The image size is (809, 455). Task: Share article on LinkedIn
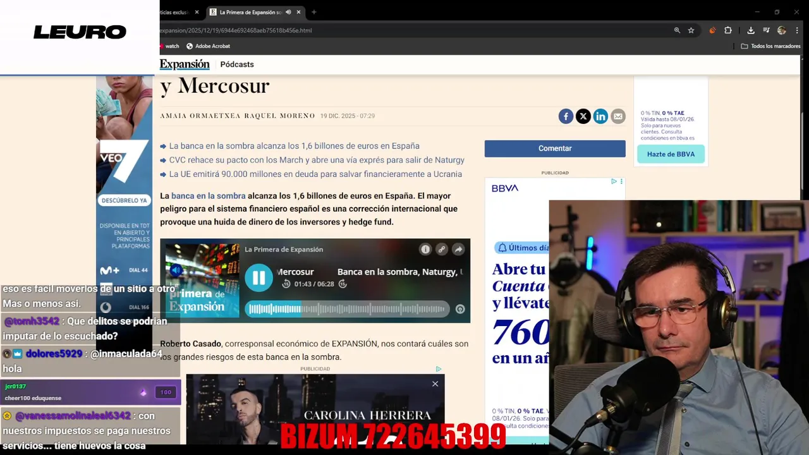click(x=600, y=116)
